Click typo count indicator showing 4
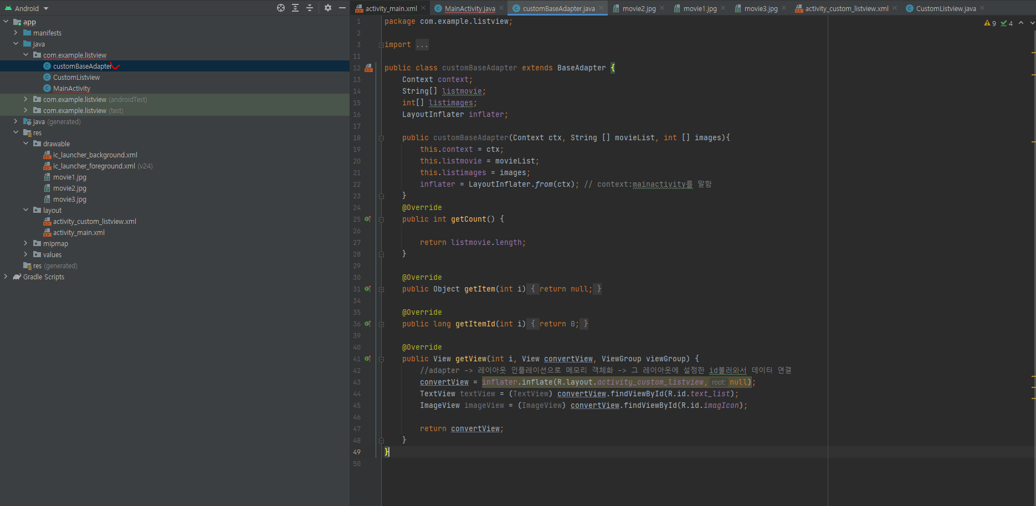1036x506 pixels. point(1007,23)
